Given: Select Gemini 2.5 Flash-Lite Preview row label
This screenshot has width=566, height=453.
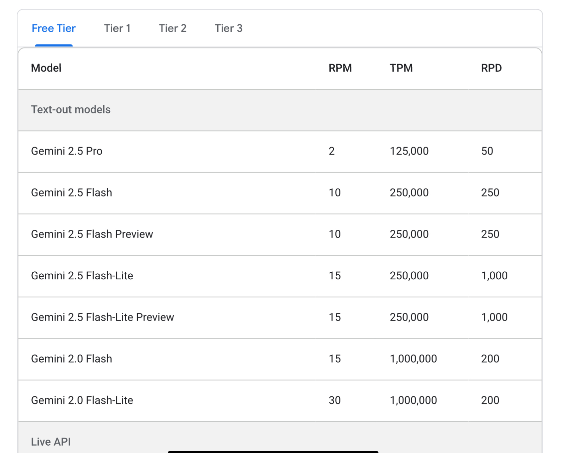Looking at the screenshot, I should click(102, 317).
